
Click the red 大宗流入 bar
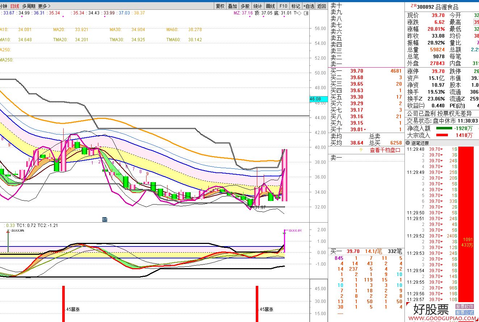(442, 135)
